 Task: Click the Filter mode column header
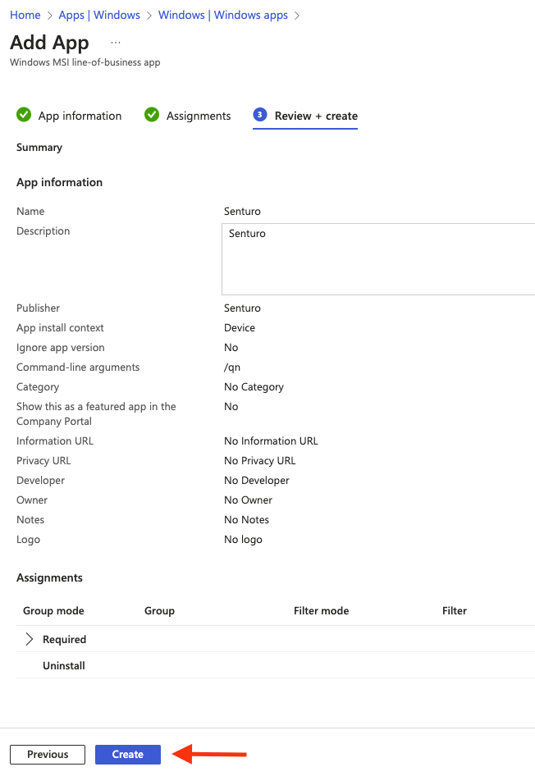pyautogui.click(x=321, y=610)
